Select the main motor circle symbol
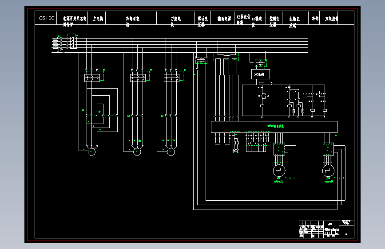Viewport: 385px width, 249px height. (91, 152)
